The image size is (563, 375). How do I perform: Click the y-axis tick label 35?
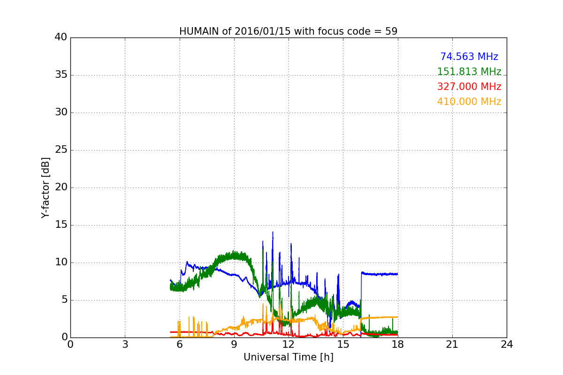coord(61,75)
